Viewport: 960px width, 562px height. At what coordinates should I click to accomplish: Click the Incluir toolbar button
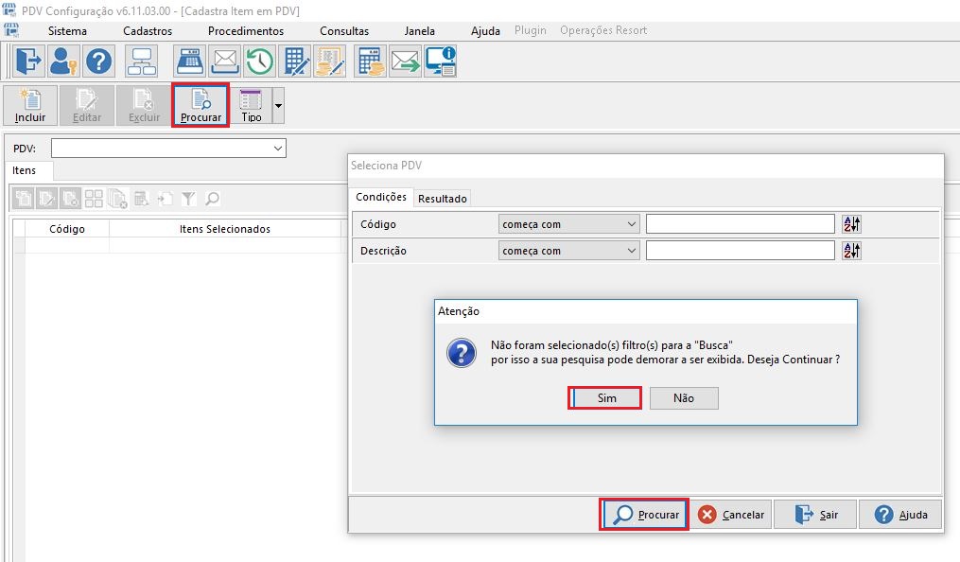(x=30, y=105)
